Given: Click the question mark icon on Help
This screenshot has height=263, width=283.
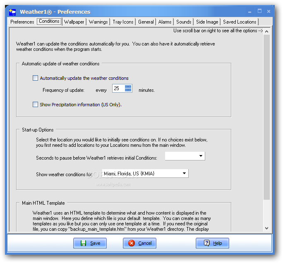Looking at the screenshot, I should (206, 243).
